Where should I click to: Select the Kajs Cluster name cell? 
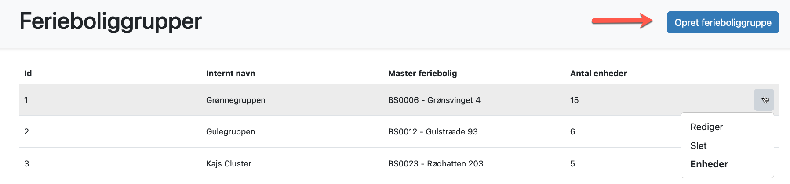[x=229, y=163]
